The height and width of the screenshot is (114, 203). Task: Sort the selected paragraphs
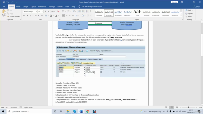pos(87,11)
